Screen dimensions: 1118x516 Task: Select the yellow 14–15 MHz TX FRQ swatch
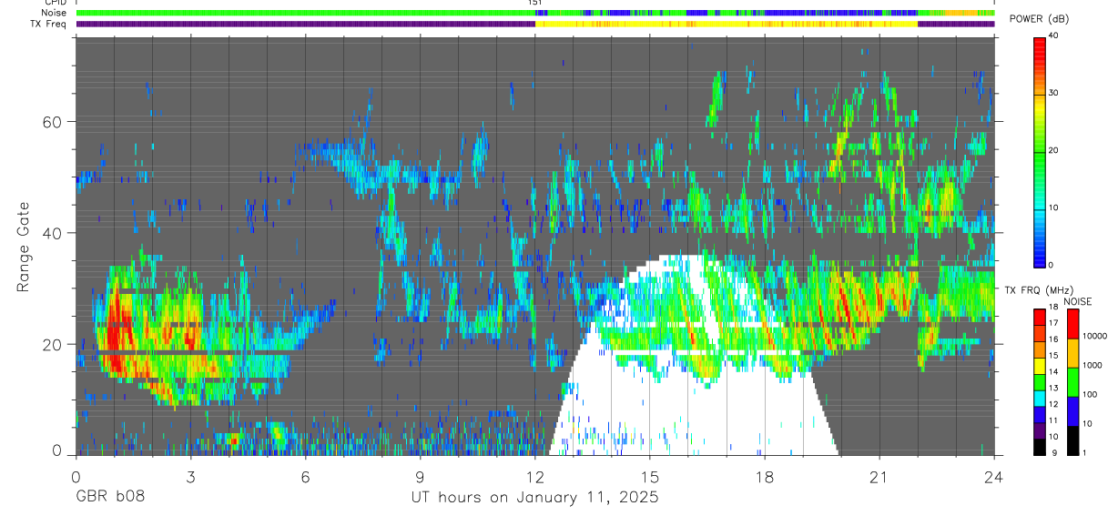(x=1040, y=366)
